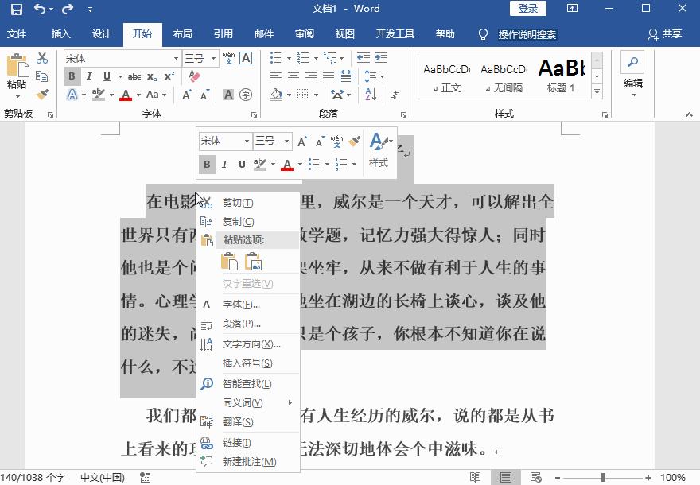Screen dimensions: 700x485
Task: Open the bullet list dropdown arrow
Action: (x=288, y=57)
